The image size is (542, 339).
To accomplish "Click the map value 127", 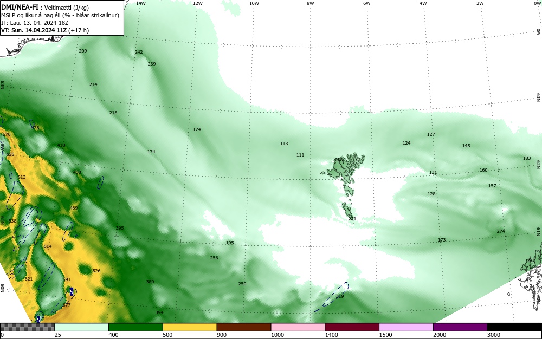I will [x=431, y=134].
